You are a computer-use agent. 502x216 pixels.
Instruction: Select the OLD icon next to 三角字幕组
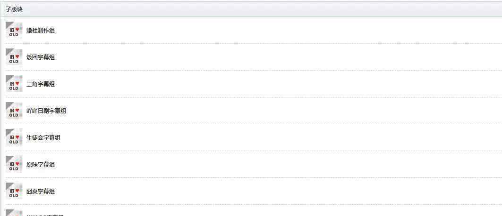14,84
